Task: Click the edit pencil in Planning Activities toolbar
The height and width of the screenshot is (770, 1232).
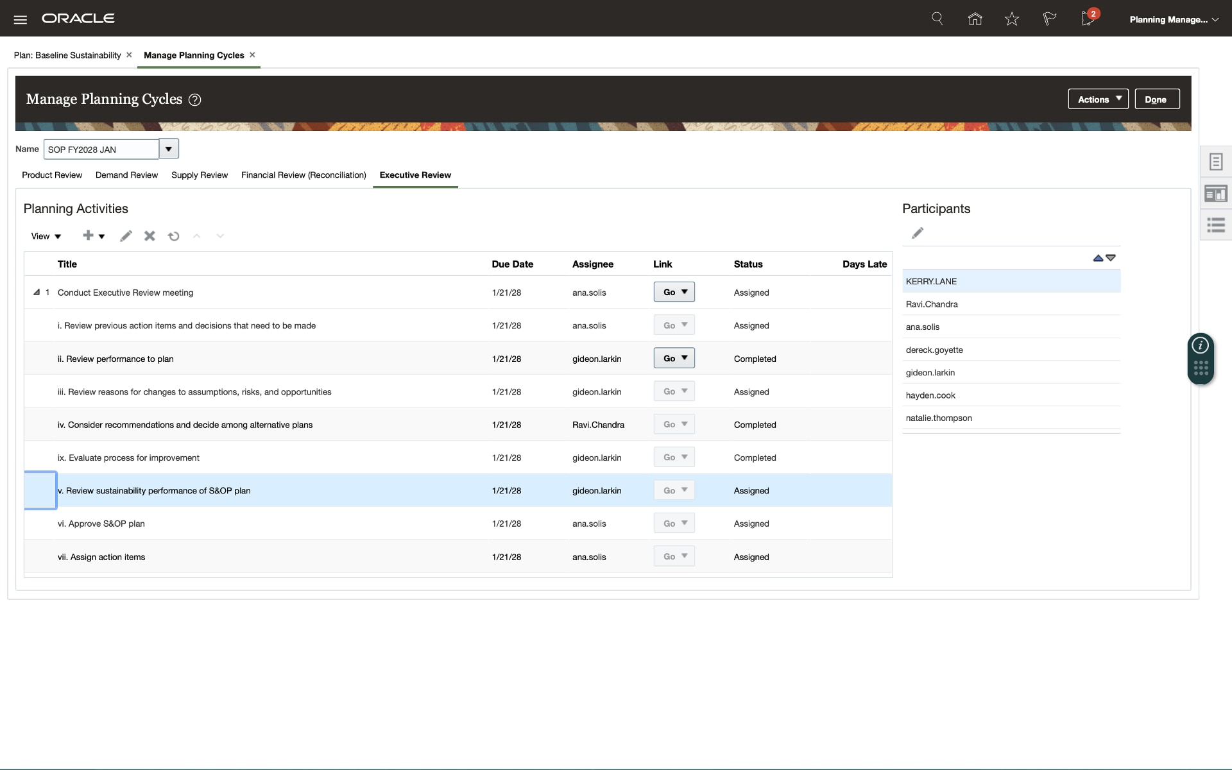Action: [126, 236]
